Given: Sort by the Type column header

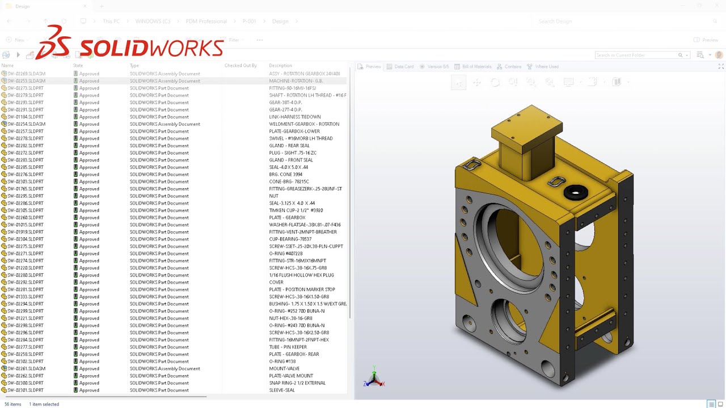Looking at the screenshot, I should [x=134, y=66].
